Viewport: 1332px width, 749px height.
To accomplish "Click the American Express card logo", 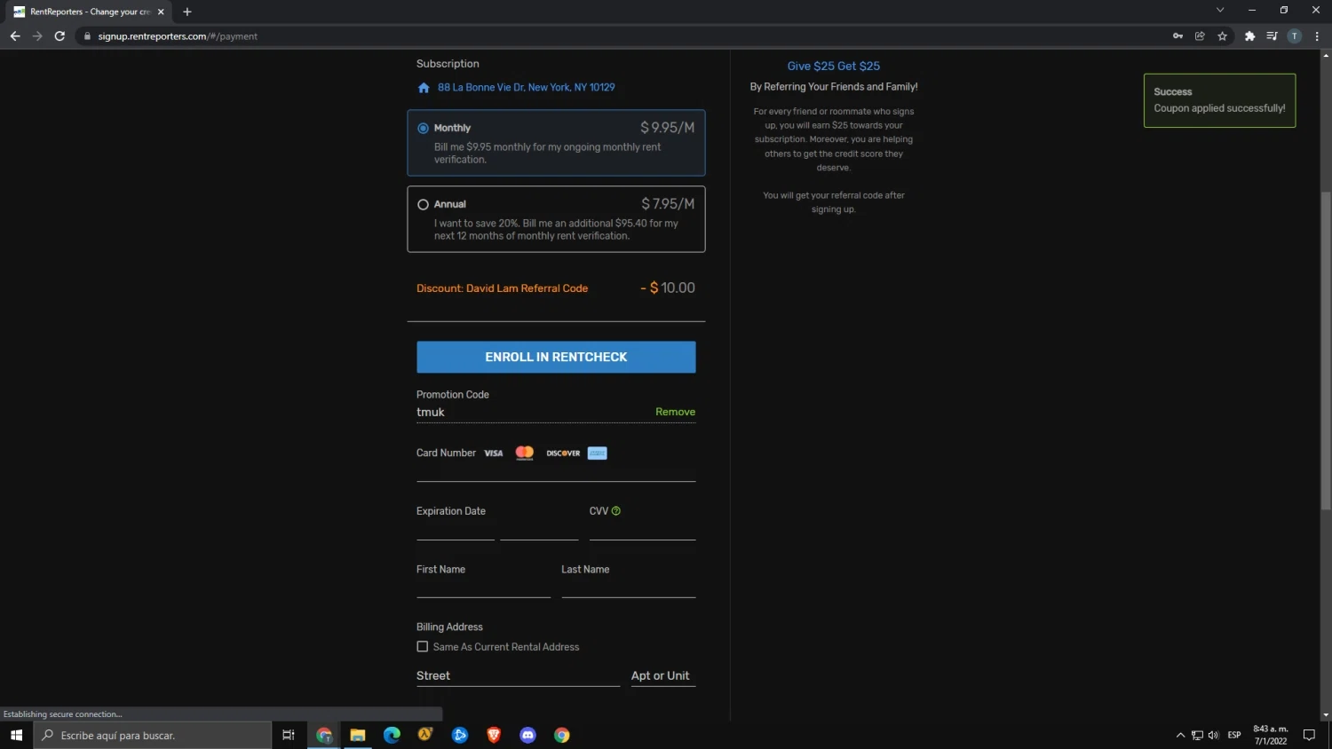I will click(x=598, y=453).
